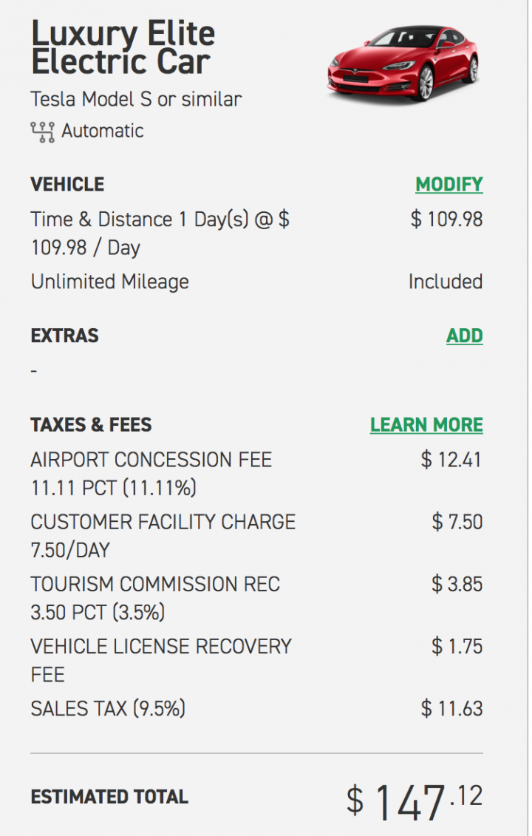Click the Luxury Elite Electric Car heading

tap(123, 47)
